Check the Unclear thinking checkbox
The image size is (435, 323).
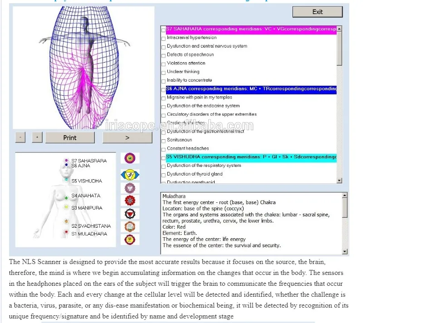164,73
